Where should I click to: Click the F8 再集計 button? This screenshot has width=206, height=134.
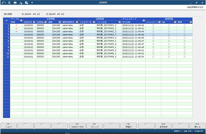click(x=129, y=126)
